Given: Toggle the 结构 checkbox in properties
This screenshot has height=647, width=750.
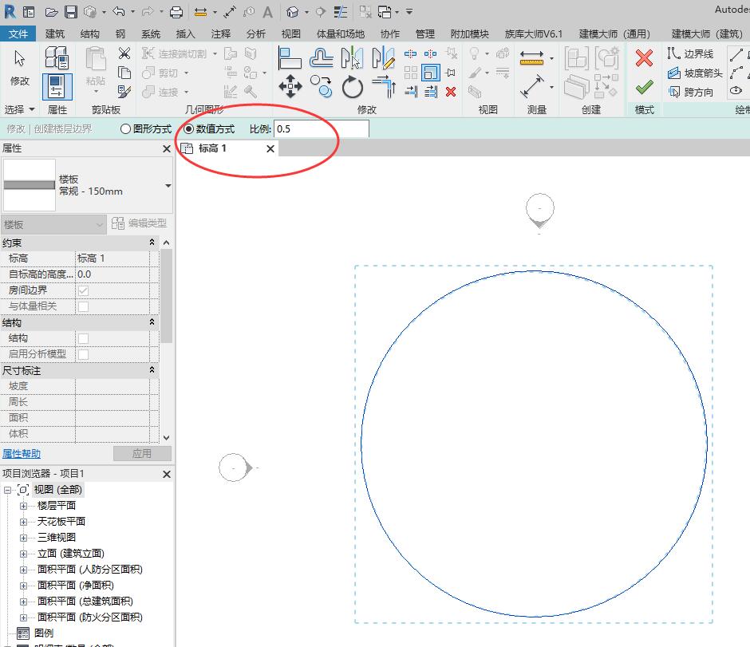Looking at the screenshot, I should coord(83,338).
